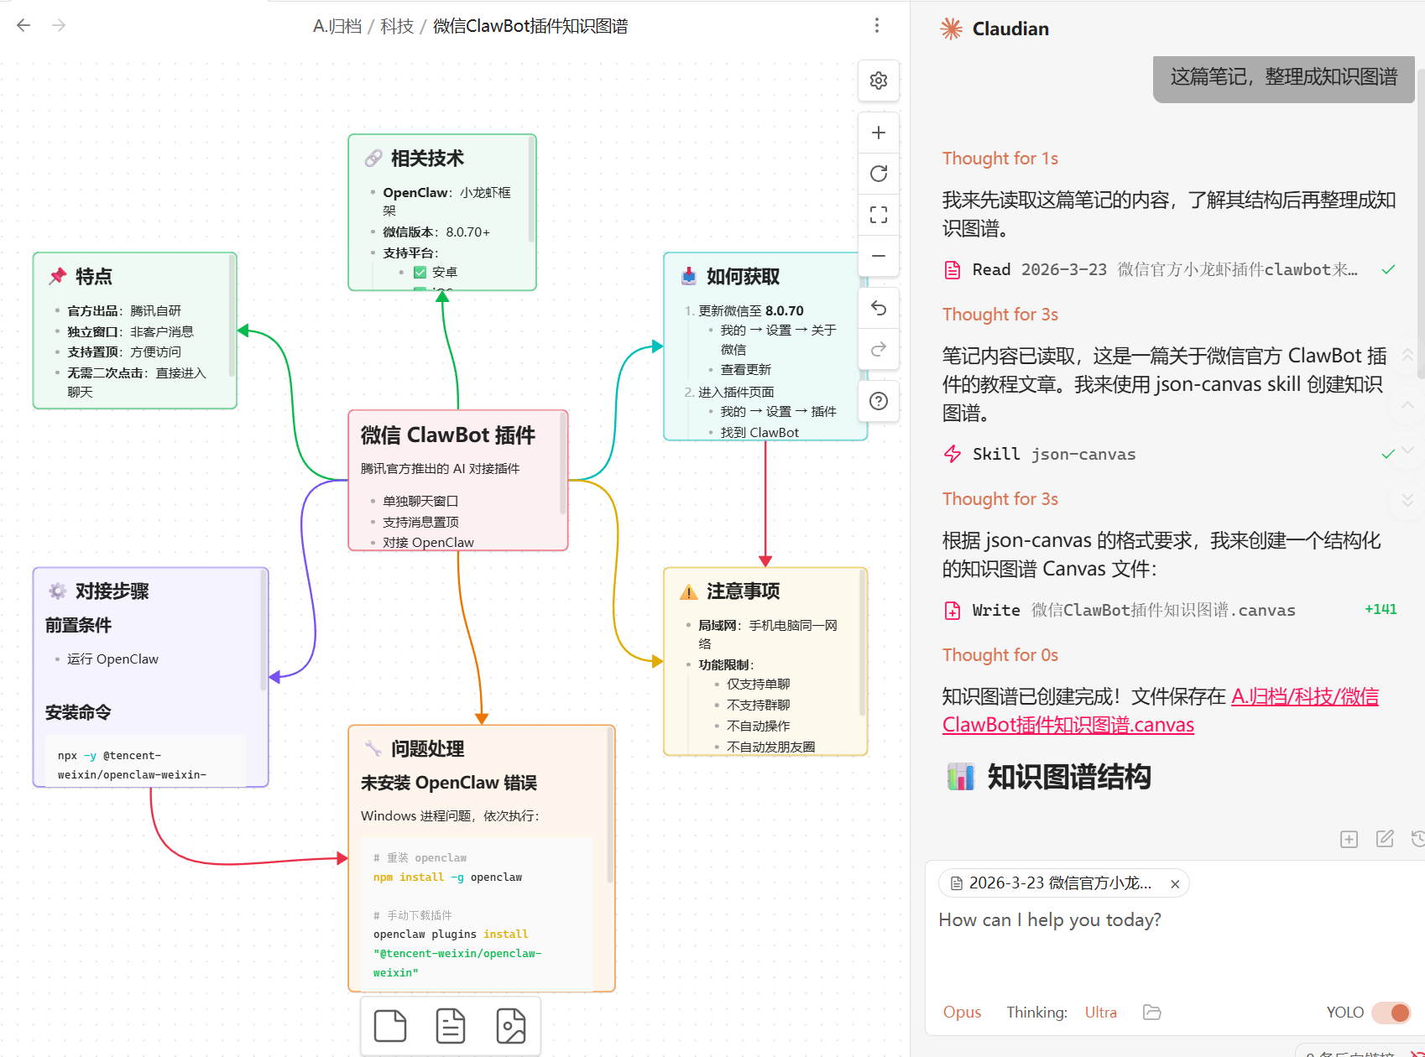Open the Opus model selector
The width and height of the screenshot is (1425, 1057).
[962, 1012]
